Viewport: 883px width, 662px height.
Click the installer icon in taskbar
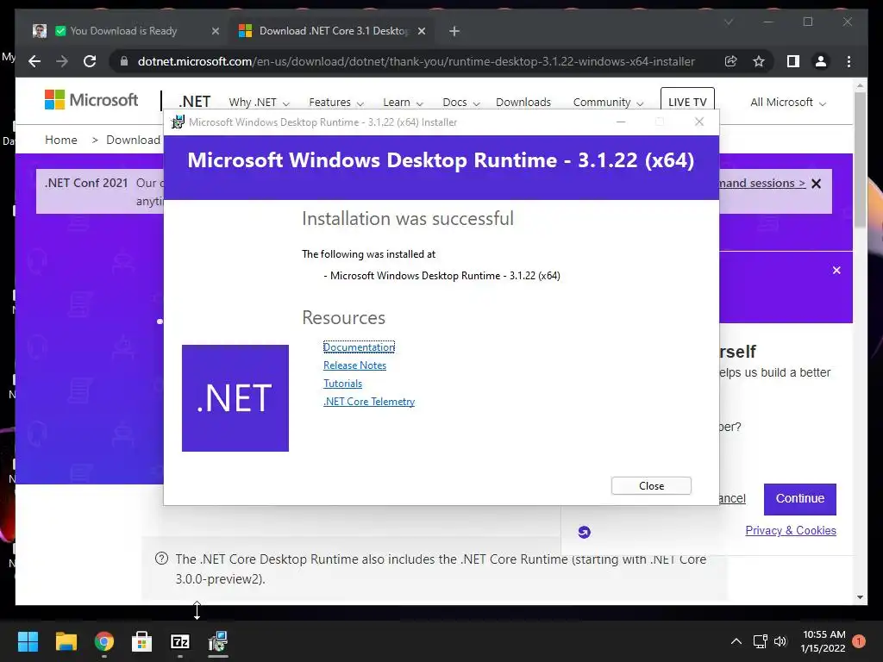(x=218, y=641)
